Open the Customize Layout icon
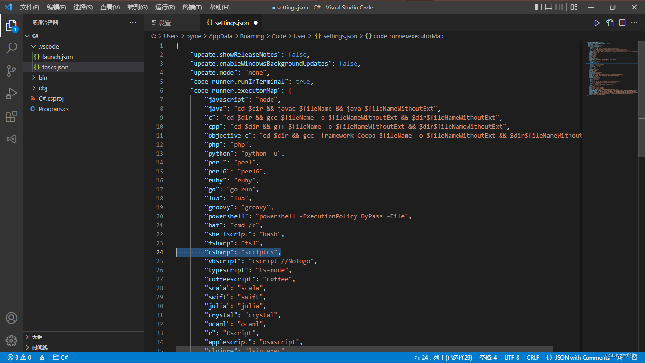 574,7
